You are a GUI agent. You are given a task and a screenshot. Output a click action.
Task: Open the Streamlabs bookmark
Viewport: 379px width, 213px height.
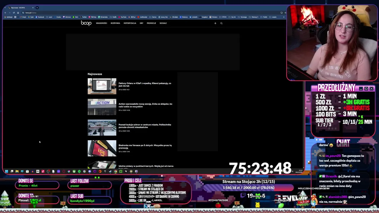(x=103, y=17)
